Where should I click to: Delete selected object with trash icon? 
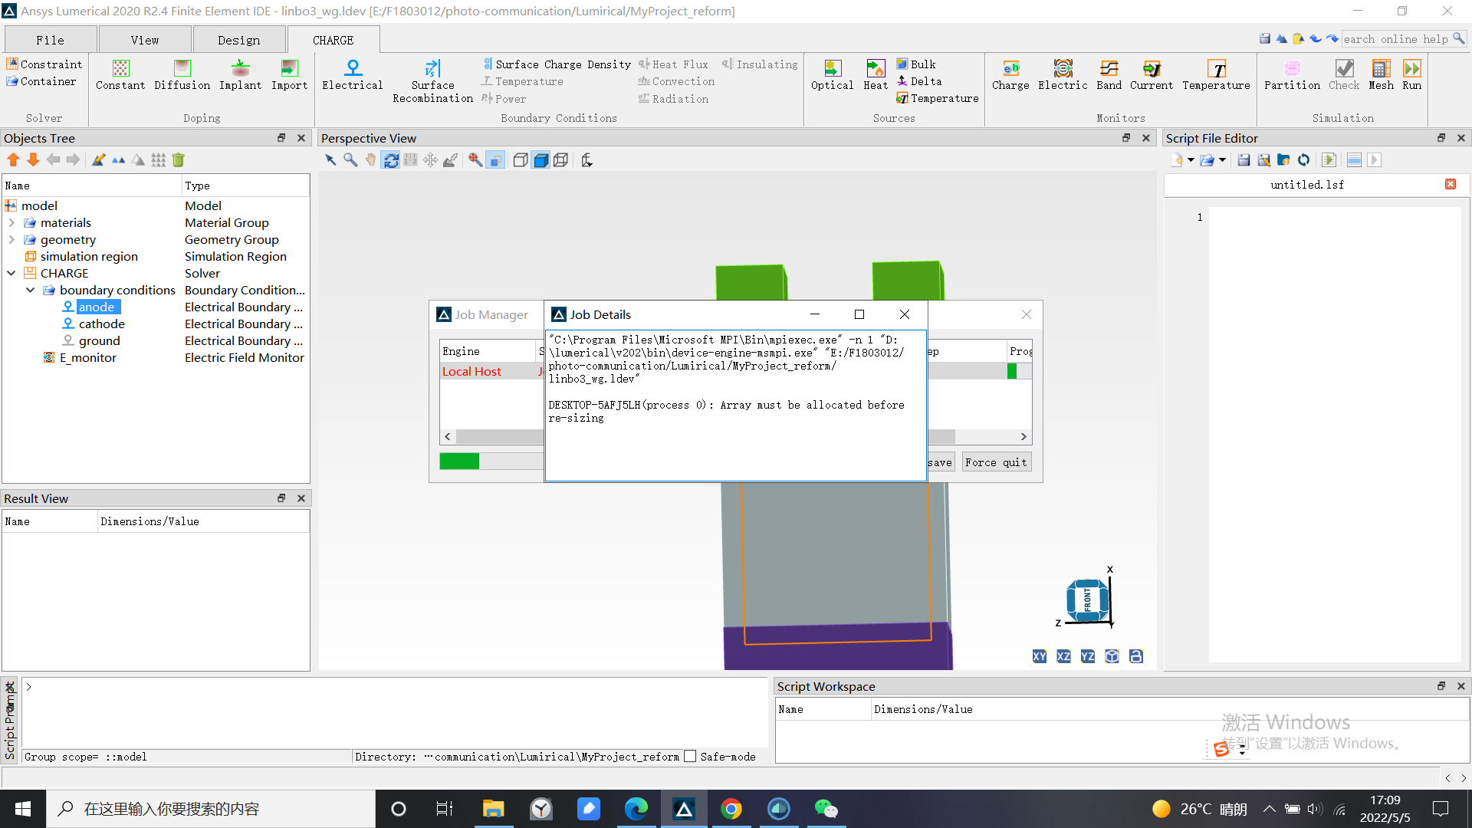[178, 159]
